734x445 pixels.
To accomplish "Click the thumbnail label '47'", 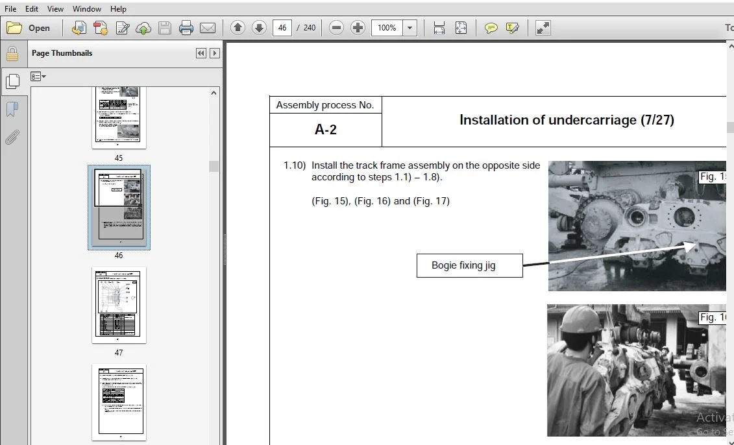I will [119, 352].
